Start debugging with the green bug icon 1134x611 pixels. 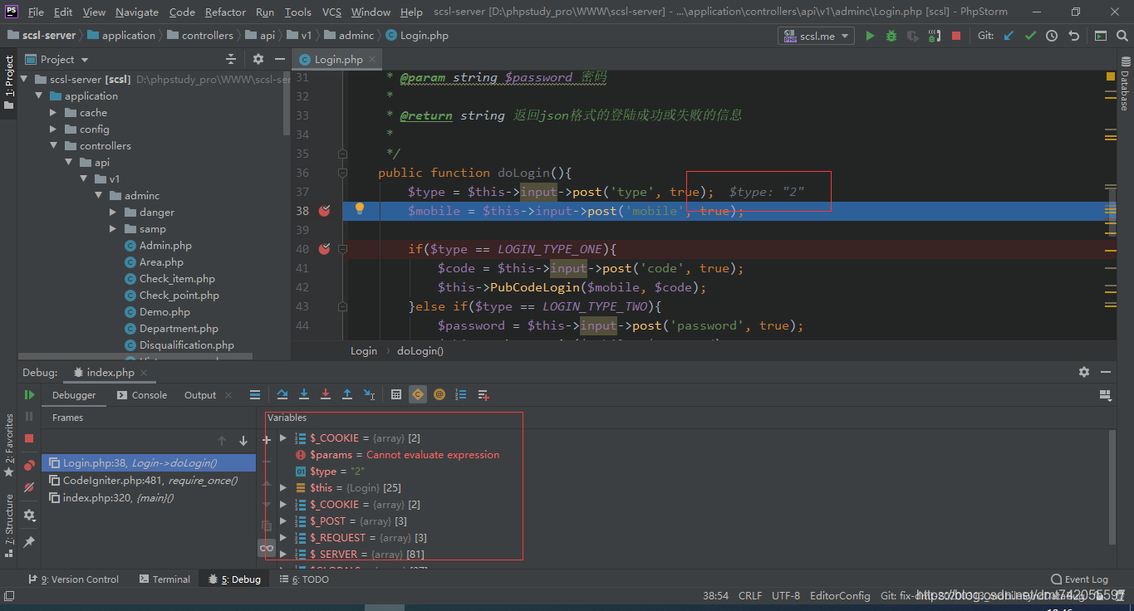[891, 36]
